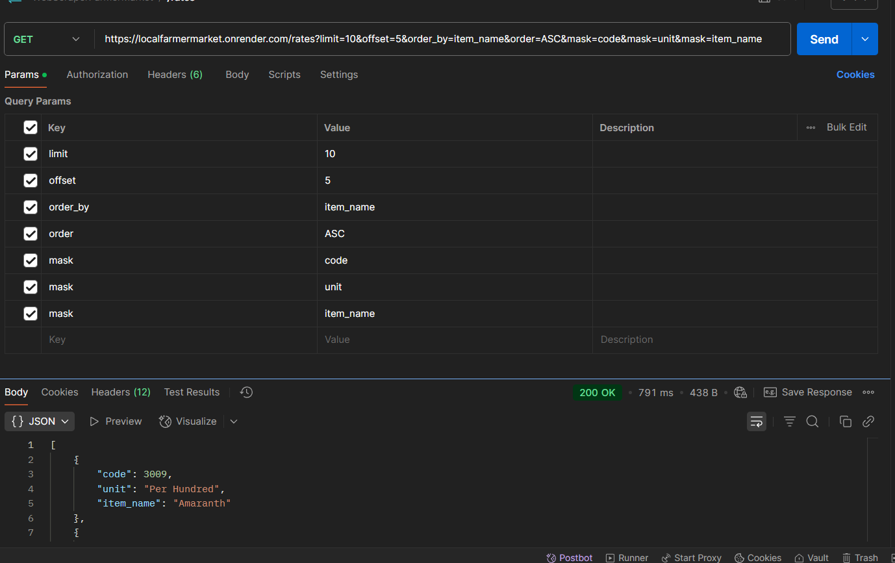895x563 pixels.
Task: Click the response link chain icon
Action: [868, 421]
